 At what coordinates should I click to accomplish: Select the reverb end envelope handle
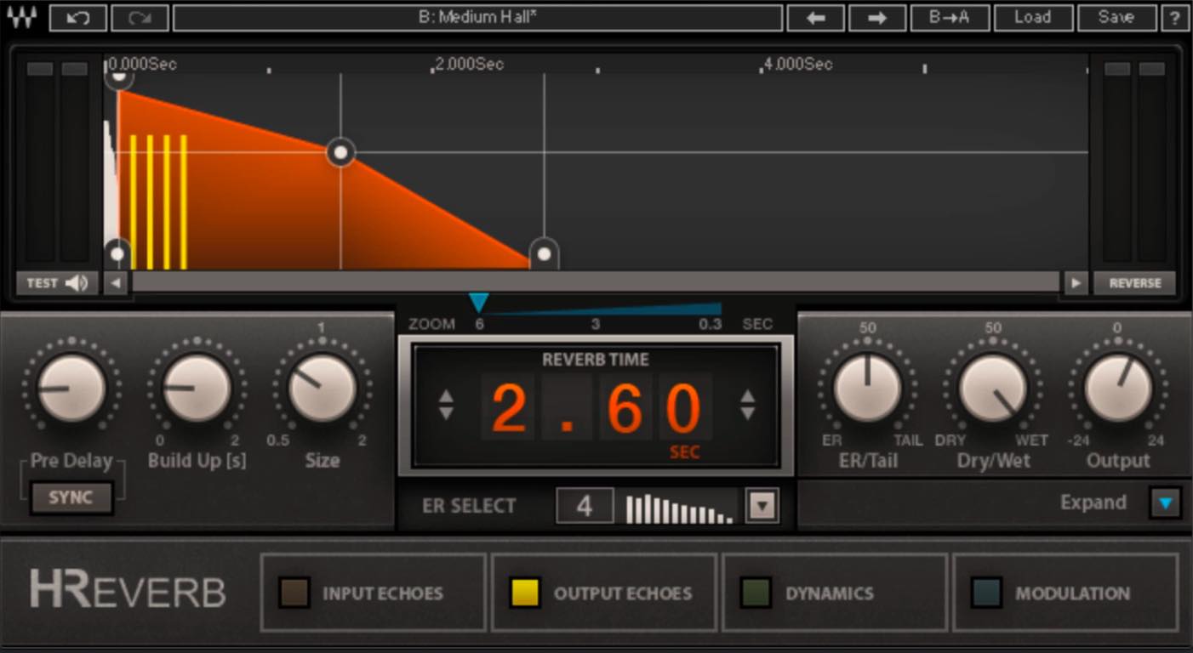click(x=544, y=253)
